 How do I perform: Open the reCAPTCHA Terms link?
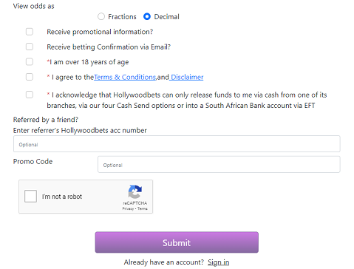point(143,208)
